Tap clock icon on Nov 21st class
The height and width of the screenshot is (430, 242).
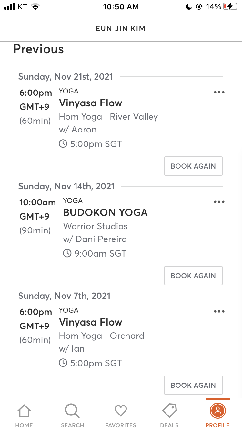coord(63,144)
